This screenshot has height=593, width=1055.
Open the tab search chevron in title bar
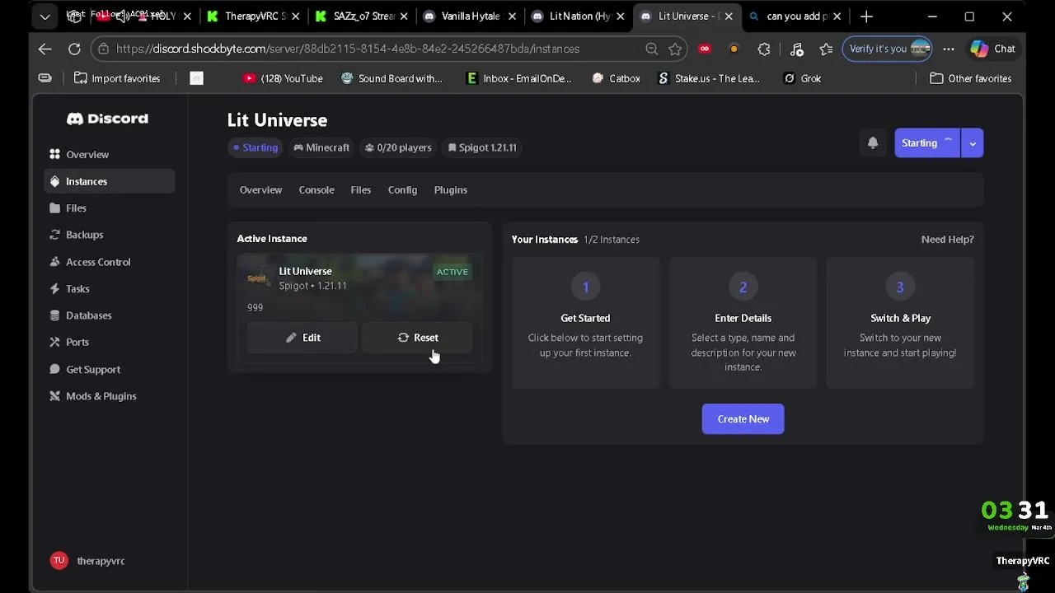pyautogui.click(x=45, y=16)
